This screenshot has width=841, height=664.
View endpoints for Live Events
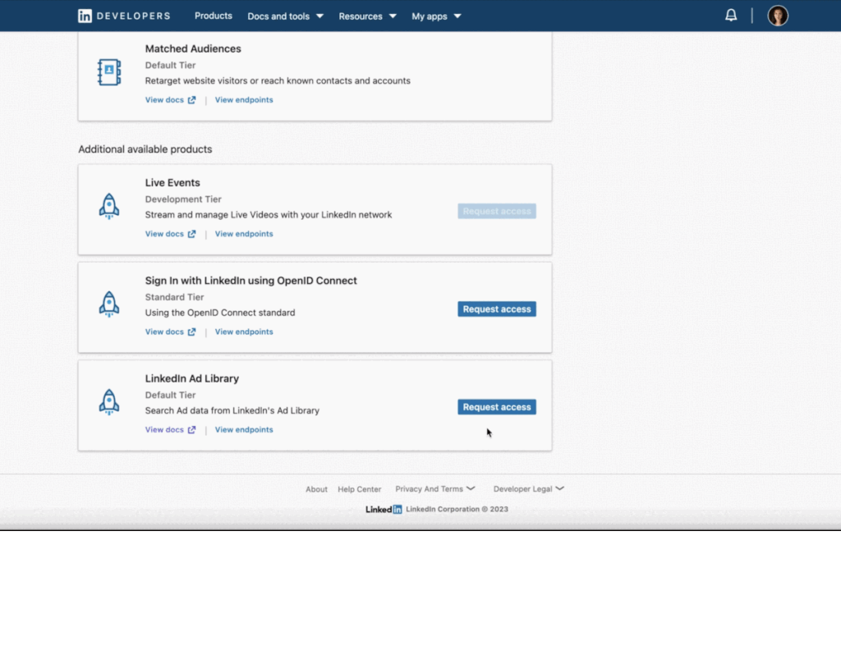tap(244, 234)
